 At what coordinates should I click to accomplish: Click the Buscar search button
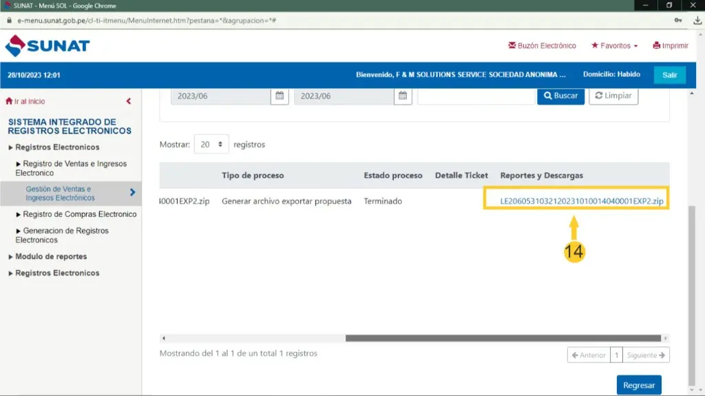pyautogui.click(x=560, y=96)
